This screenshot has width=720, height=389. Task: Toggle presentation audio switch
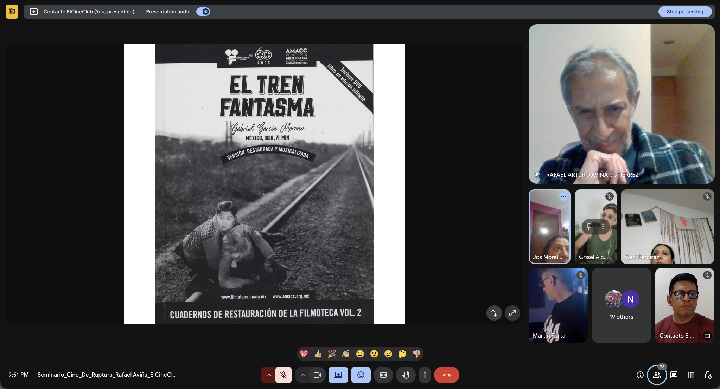[203, 12]
